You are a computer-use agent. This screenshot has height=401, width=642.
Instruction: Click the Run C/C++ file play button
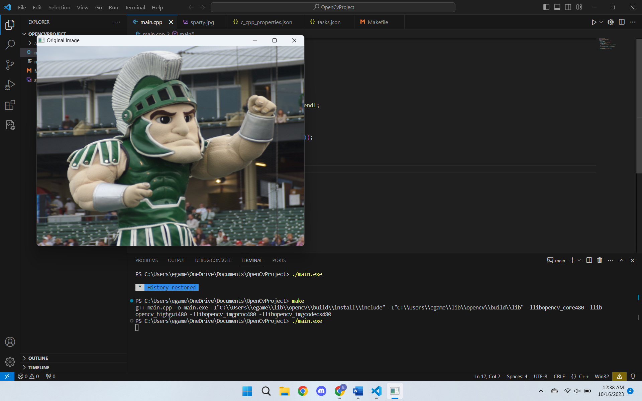click(x=594, y=22)
